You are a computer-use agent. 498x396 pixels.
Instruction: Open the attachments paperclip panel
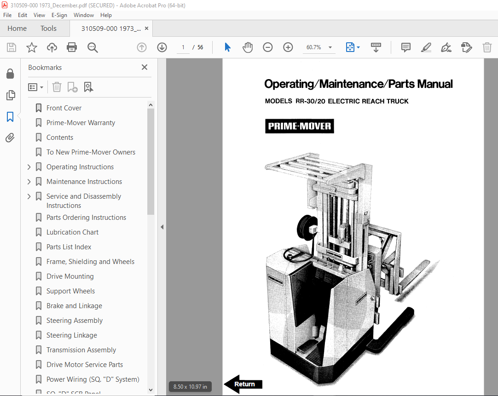[x=10, y=138]
